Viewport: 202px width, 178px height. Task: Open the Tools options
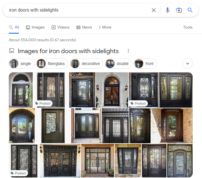click(188, 27)
